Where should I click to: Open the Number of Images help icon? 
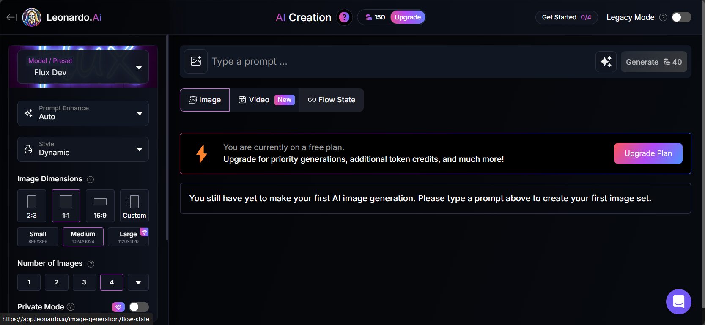(91, 264)
